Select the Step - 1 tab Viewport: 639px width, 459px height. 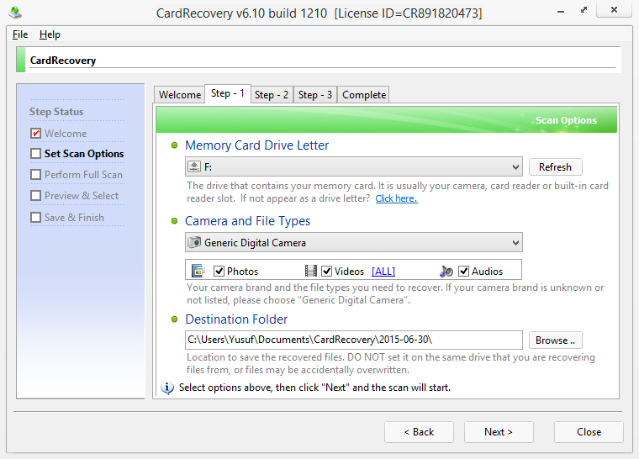point(227,94)
